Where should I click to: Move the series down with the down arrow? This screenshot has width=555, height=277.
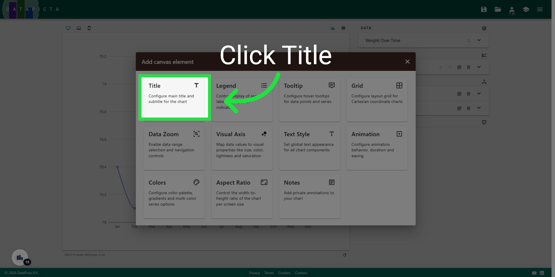click(x=441, y=67)
